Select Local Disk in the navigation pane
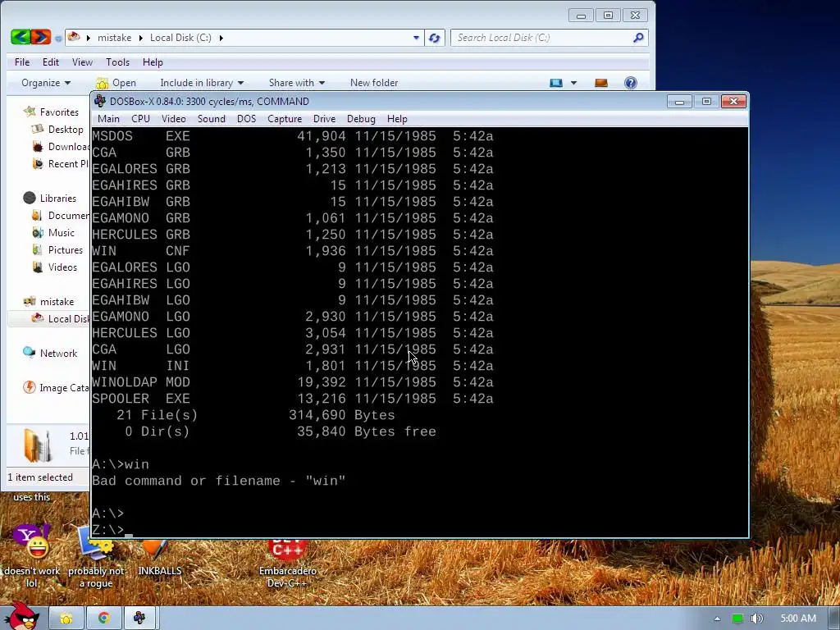840x630 pixels. [x=61, y=319]
